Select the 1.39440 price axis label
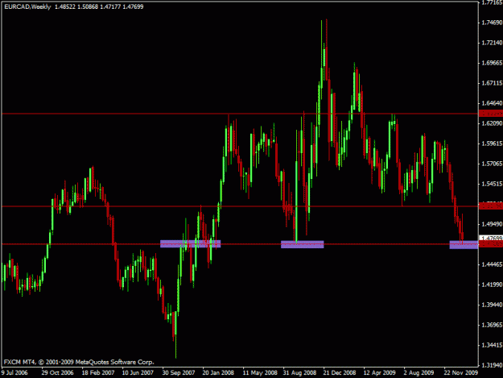Image resolution: width=503 pixels, height=378 pixels. [492, 305]
